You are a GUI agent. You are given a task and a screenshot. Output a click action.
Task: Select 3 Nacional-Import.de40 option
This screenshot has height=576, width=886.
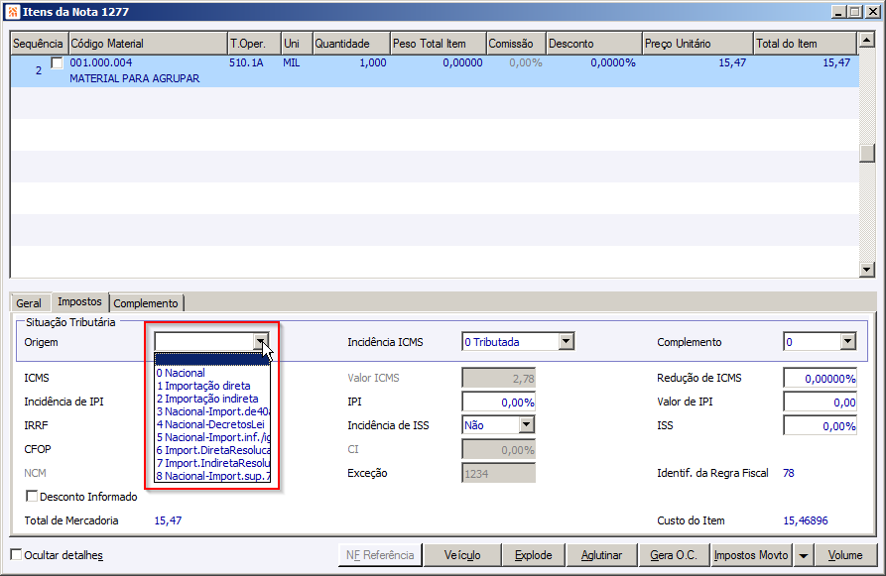pos(212,411)
